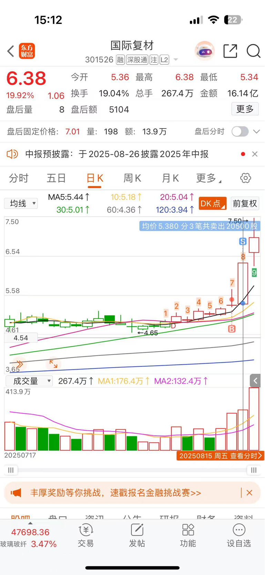Image resolution: width=265 pixels, height=575 pixels.
Task: Tap the megaphone promo icon
Action: point(16,493)
